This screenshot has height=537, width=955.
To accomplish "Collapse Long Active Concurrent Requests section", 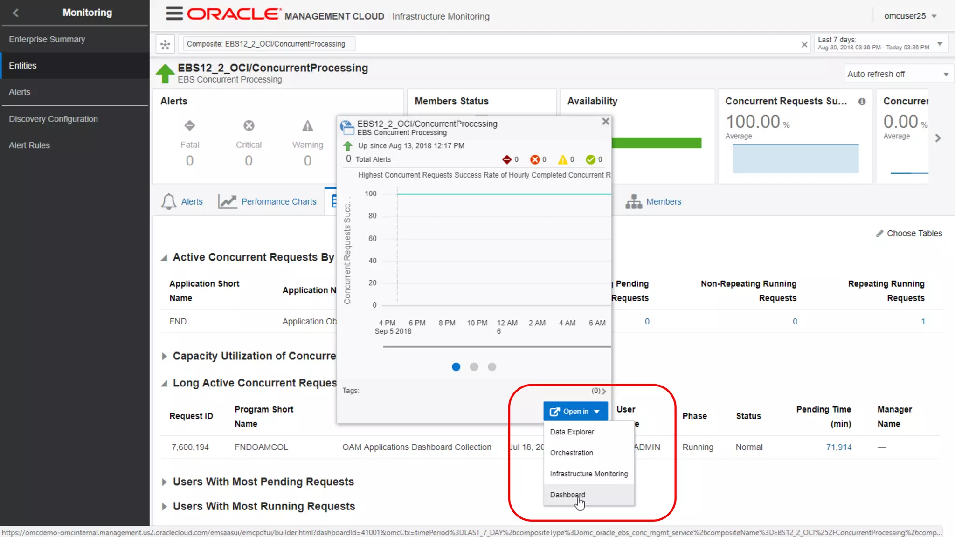I will [164, 384].
